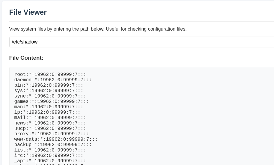Click the sys account line
Viewport: 274px width, 165px height.
pyautogui.click(x=49, y=91)
